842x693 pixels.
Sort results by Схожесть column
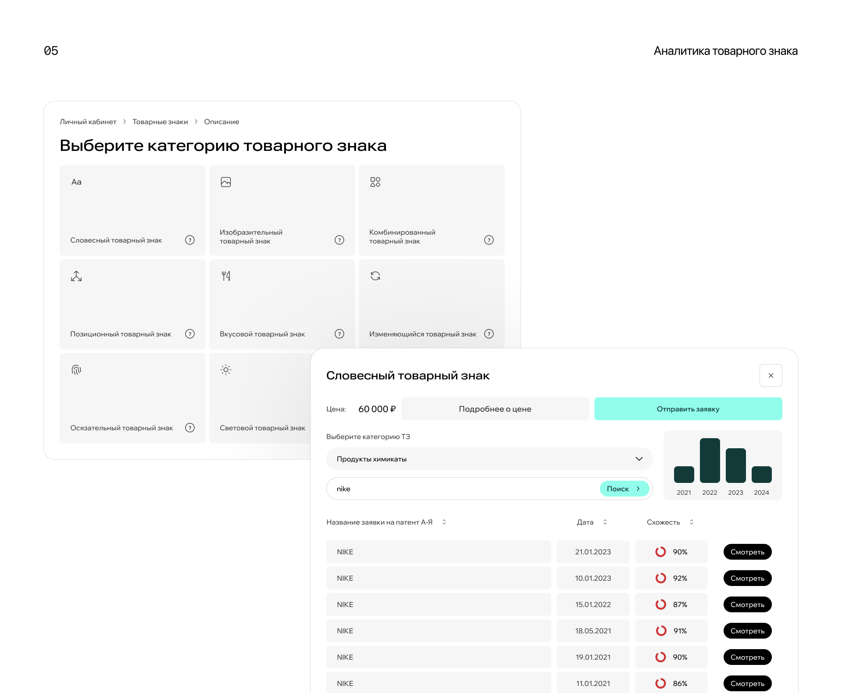(692, 522)
